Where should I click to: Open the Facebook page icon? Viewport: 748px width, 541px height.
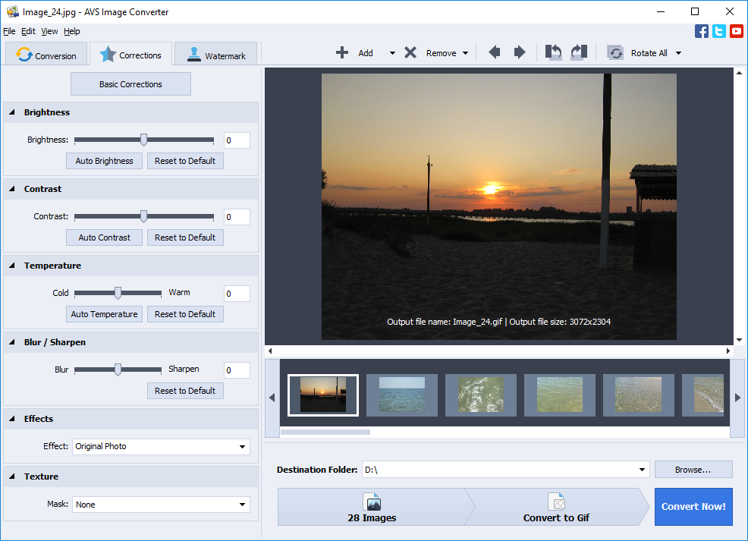[x=701, y=31]
